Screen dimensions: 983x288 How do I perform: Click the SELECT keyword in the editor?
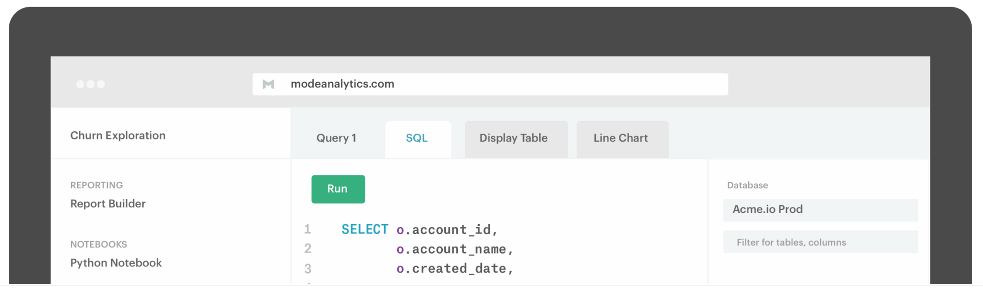pos(365,229)
